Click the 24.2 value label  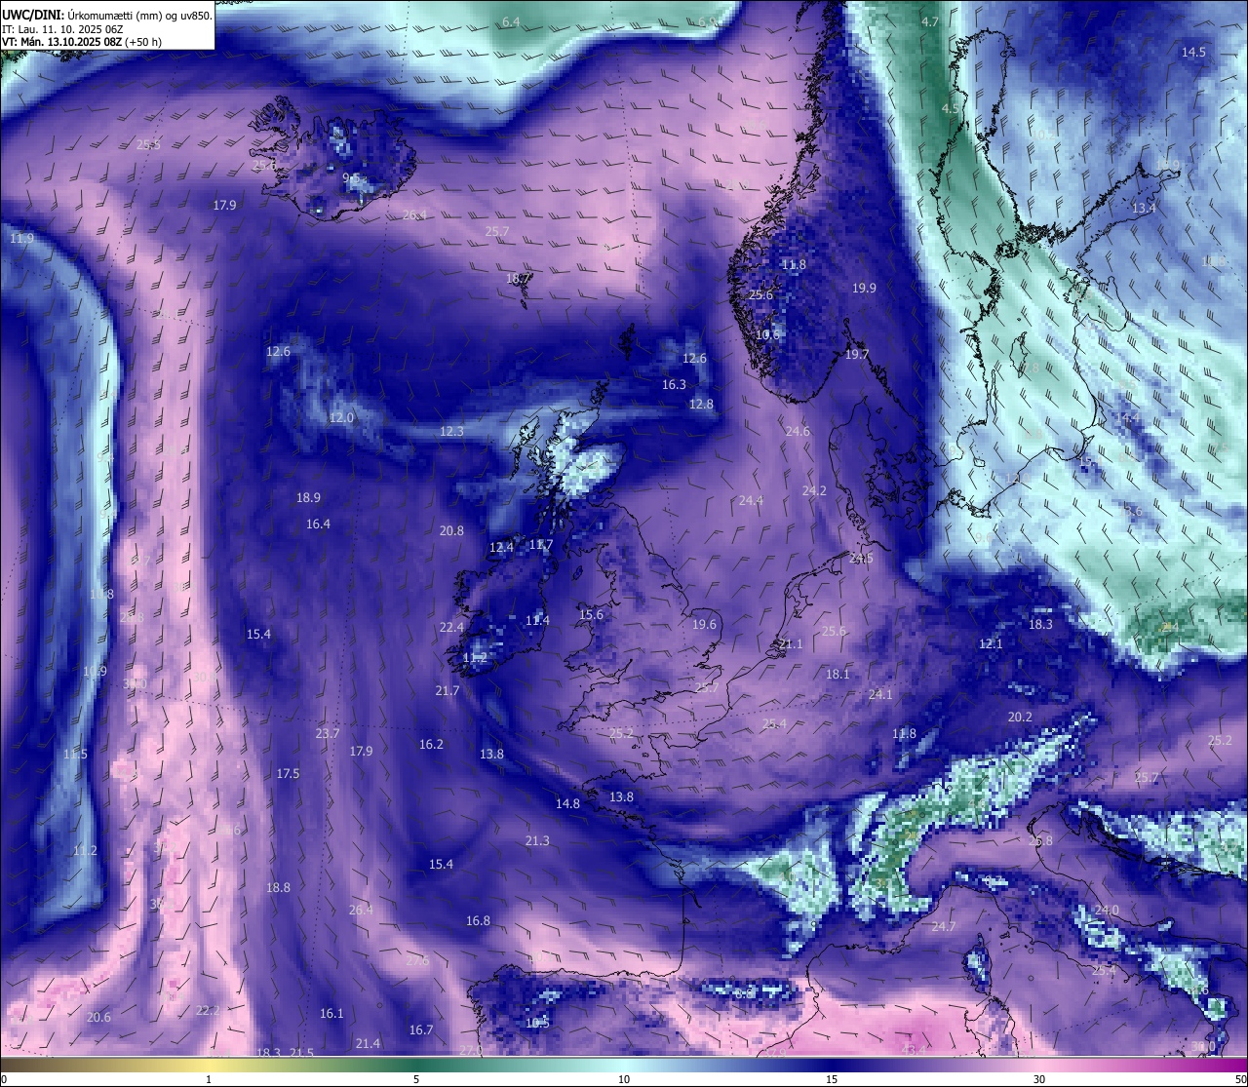tap(814, 490)
